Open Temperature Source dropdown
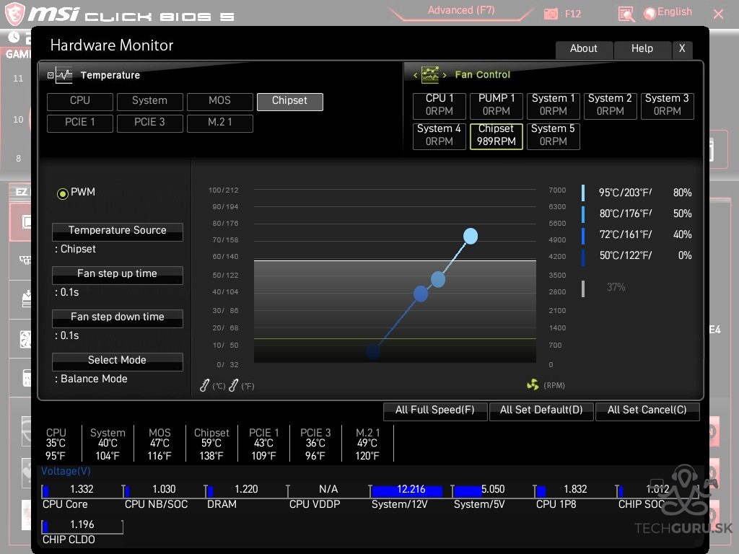The width and height of the screenshot is (739, 554). point(118,232)
